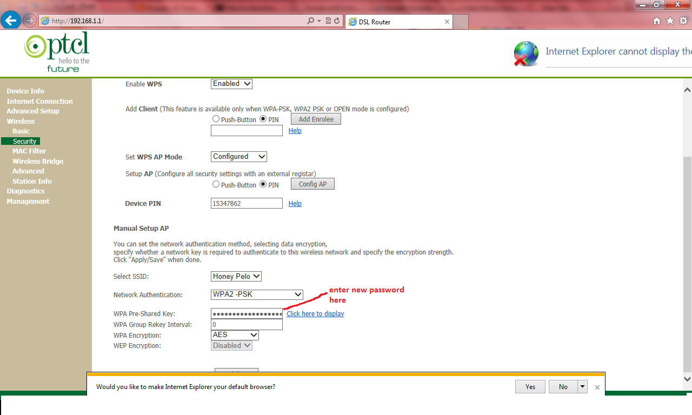Open the Network Authentication dropdown
Image resolution: width=692 pixels, height=415 pixels.
(x=257, y=294)
